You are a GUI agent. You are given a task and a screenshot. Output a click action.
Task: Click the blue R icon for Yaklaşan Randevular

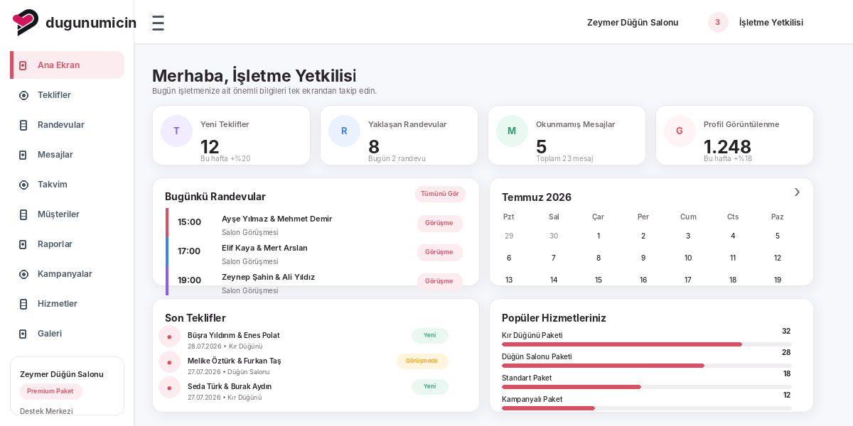coord(344,131)
